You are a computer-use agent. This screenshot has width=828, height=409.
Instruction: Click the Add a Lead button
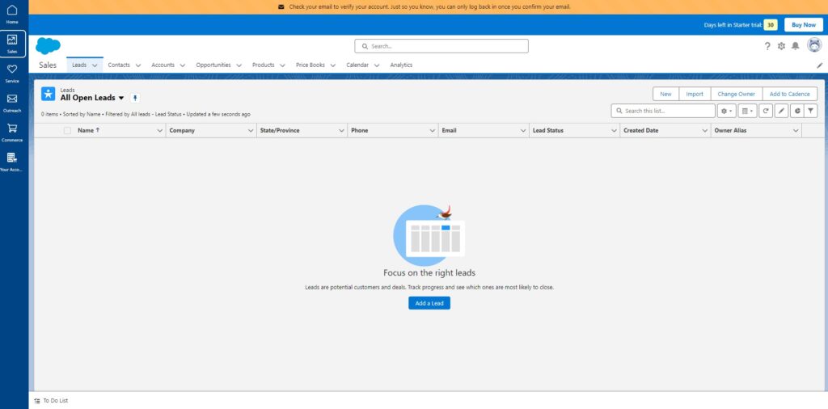[429, 303]
